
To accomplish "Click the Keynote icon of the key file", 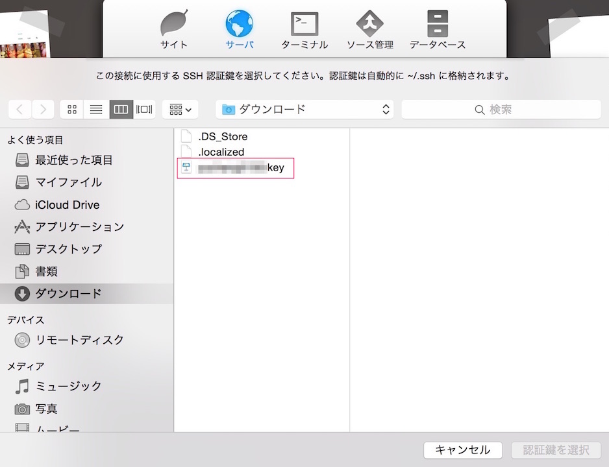I will coord(186,167).
